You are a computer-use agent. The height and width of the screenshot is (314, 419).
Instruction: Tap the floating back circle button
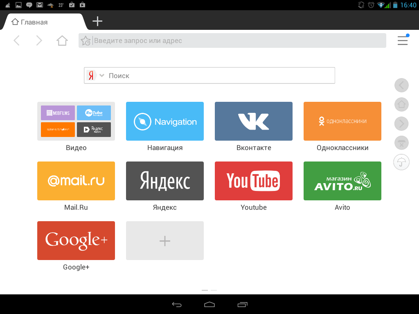[401, 85]
